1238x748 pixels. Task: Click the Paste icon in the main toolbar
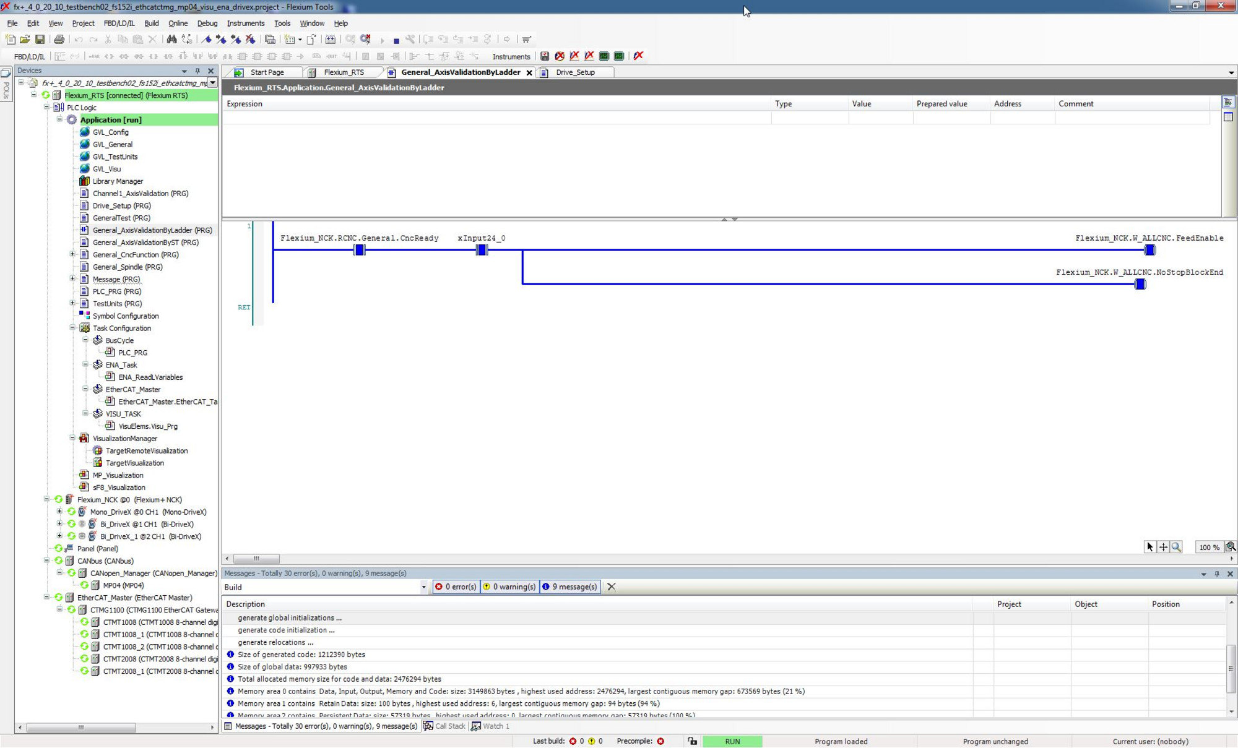click(x=137, y=39)
